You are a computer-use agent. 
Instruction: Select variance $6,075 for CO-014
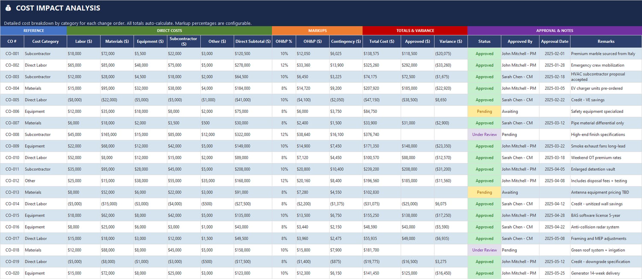[x=451, y=204]
